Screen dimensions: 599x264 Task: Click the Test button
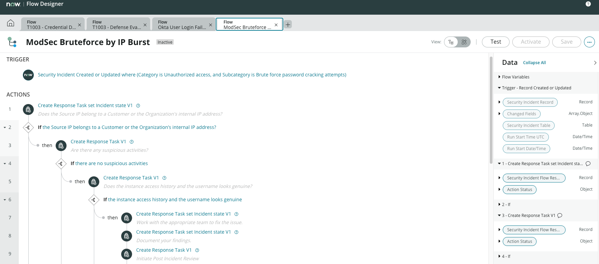click(496, 42)
